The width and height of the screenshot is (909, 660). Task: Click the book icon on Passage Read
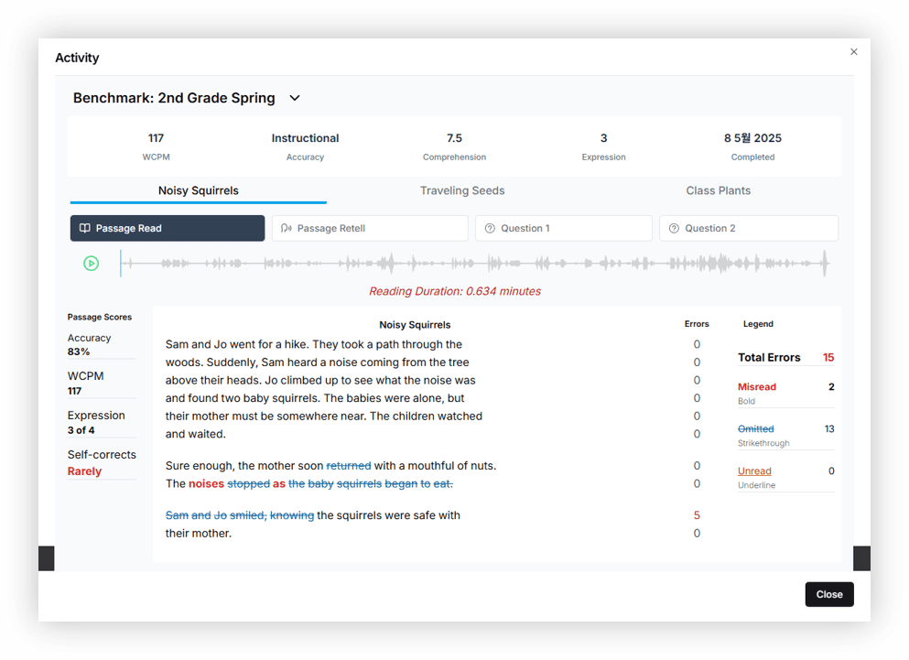coord(85,229)
